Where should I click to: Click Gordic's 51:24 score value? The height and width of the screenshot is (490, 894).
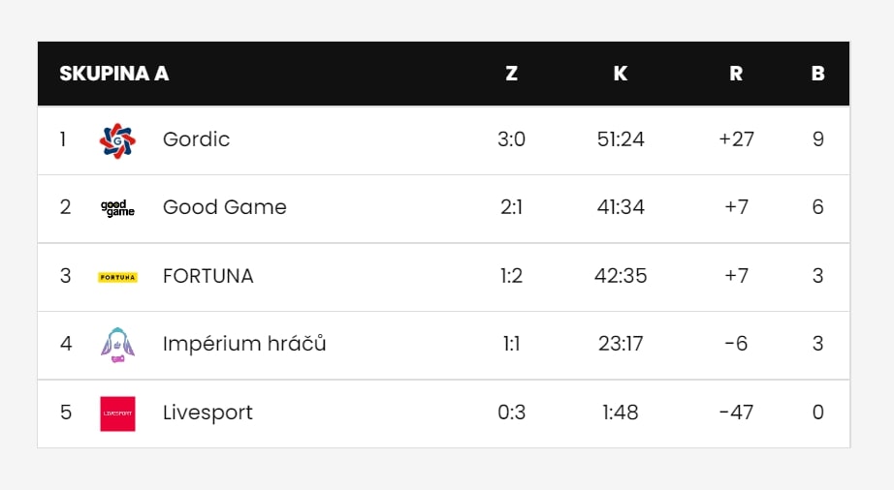click(x=621, y=139)
